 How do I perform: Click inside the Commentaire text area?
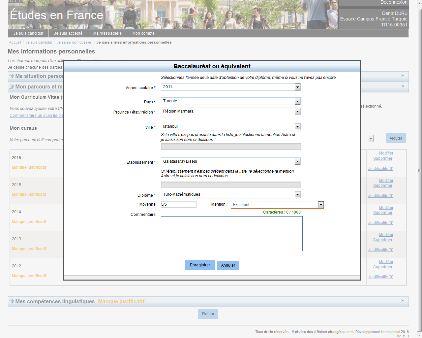[x=231, y=234]
